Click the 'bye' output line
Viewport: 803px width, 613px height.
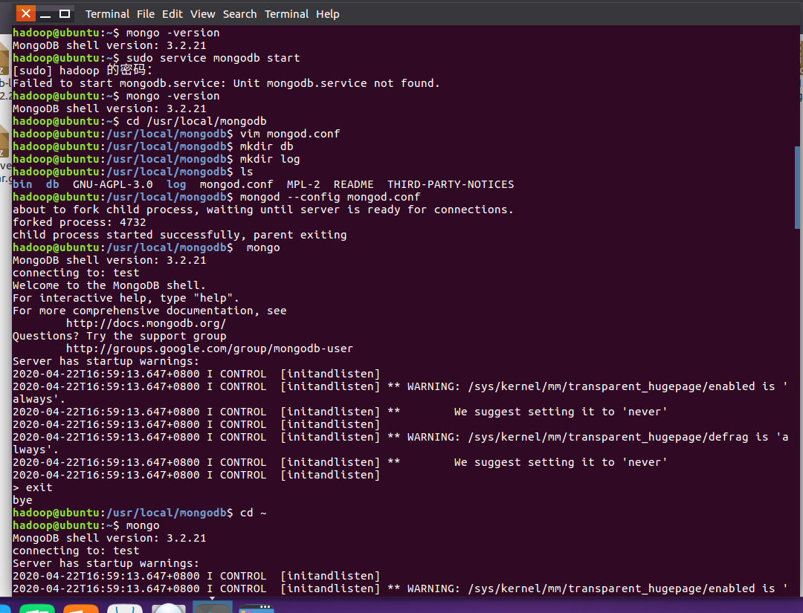tap(22, 500)
